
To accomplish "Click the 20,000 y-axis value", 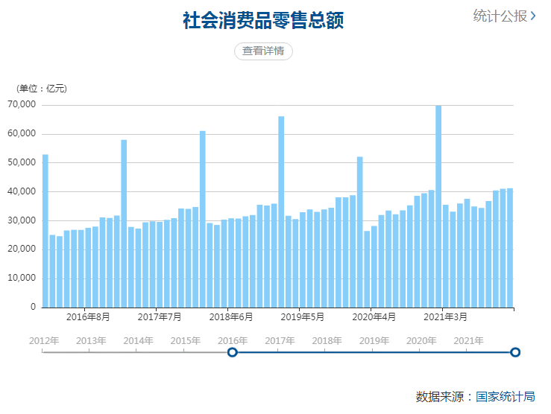I will [22, 249].
